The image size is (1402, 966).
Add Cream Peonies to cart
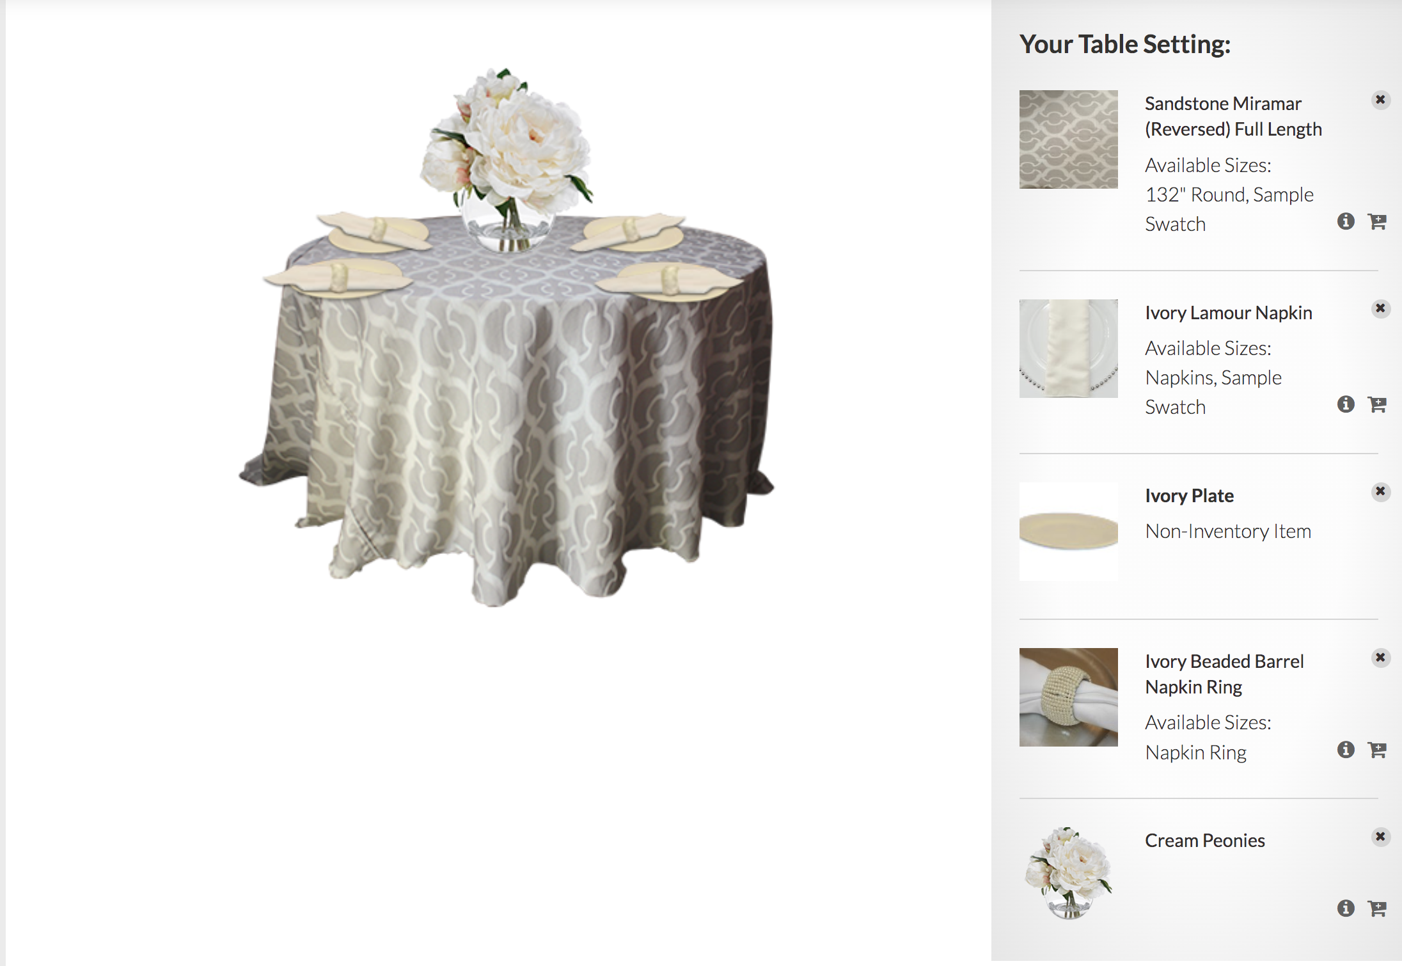(1376, 908)
